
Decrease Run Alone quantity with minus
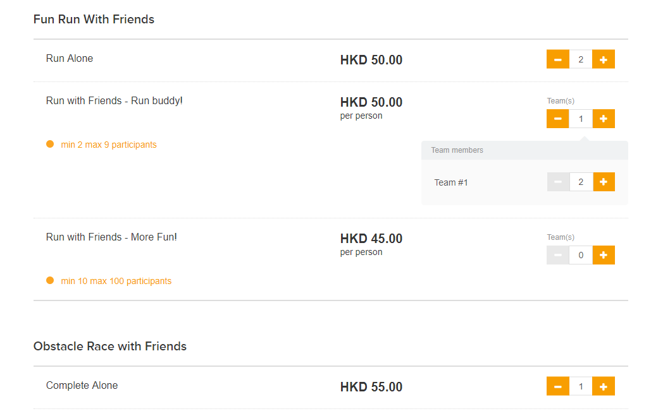coord(557,59)
